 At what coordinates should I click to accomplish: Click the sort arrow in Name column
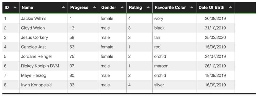tap(63, 7)
